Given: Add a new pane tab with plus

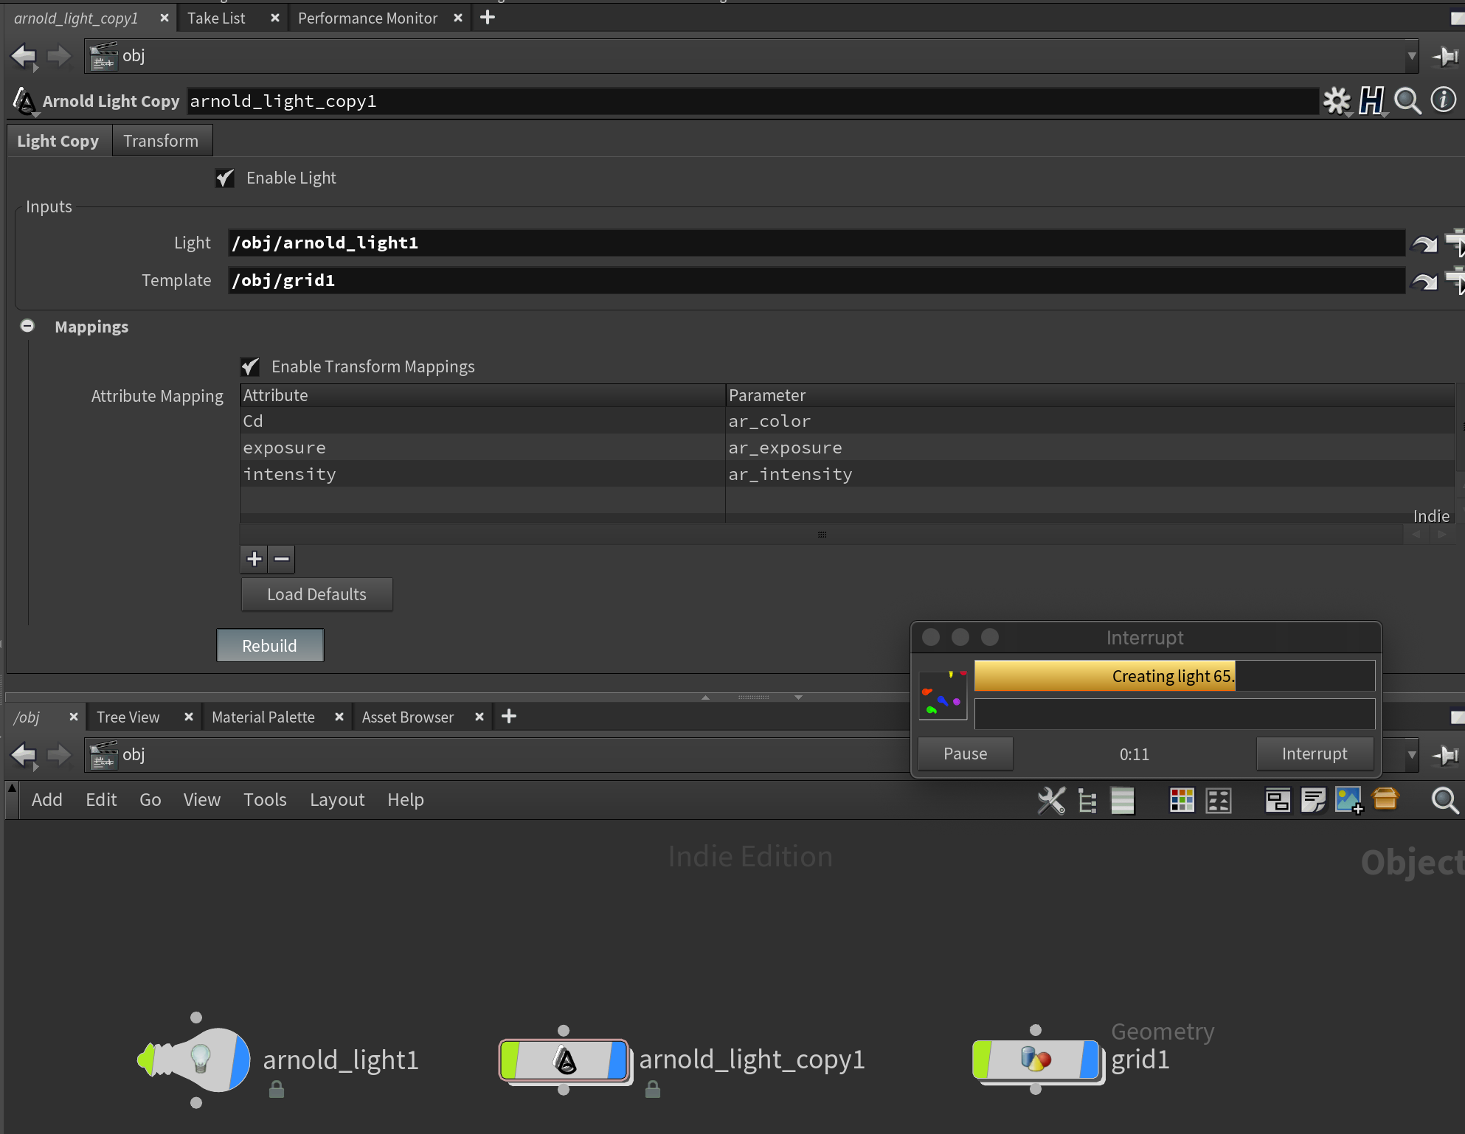Looking at the screenshot, I should 488,18.
